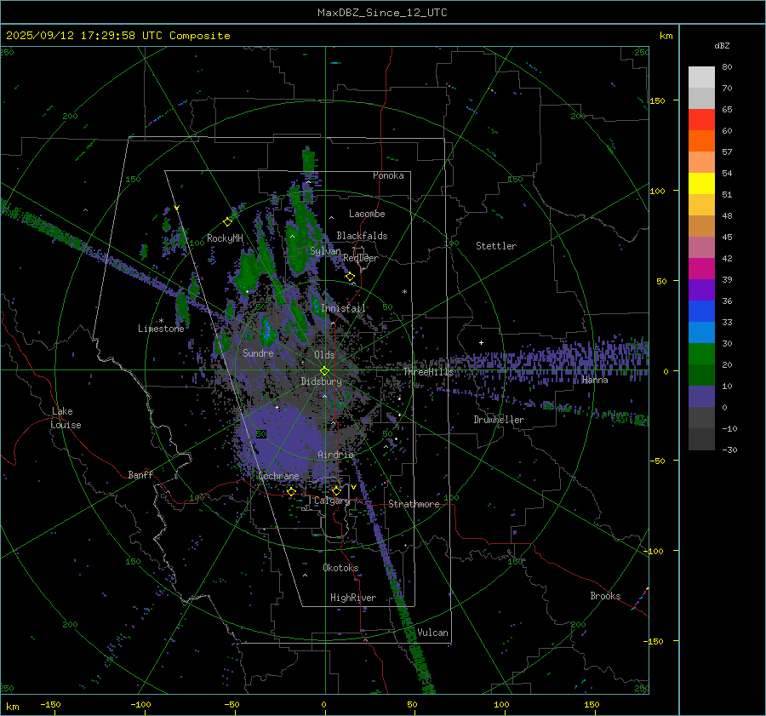Image resolution: width=766 pixels, height=716 pixels.
Task: Click the ThreeHills label
Action: (x=428, y=372)
